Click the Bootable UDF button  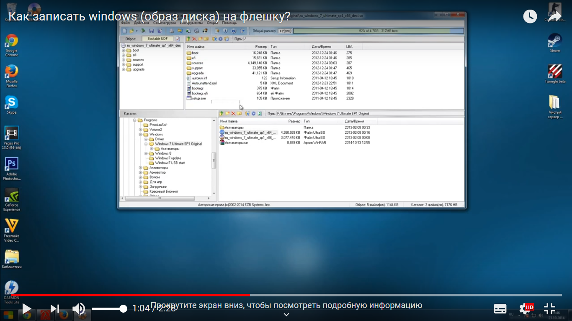click(157, 39)
